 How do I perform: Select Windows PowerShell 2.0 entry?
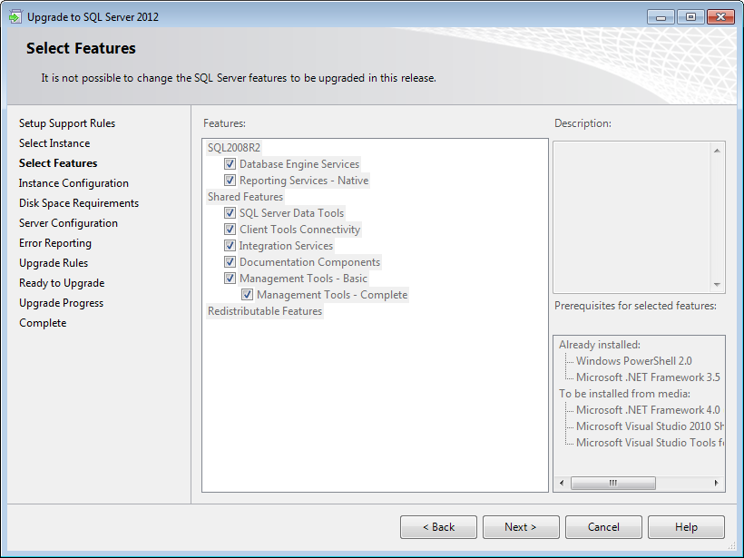tap(634, 361)
